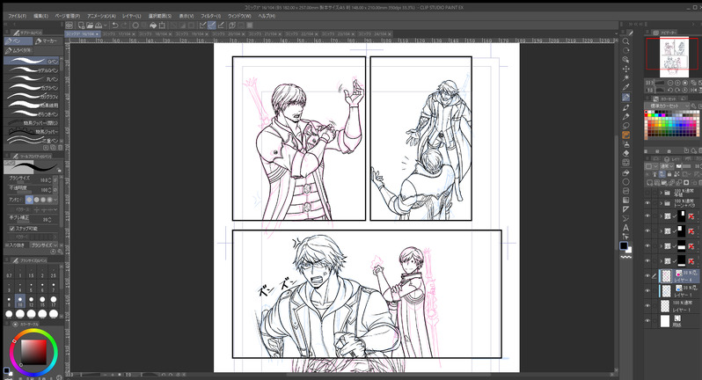Expand the top folder layer in Layers panel
The image size is (702, 380).
pos(661,193)
